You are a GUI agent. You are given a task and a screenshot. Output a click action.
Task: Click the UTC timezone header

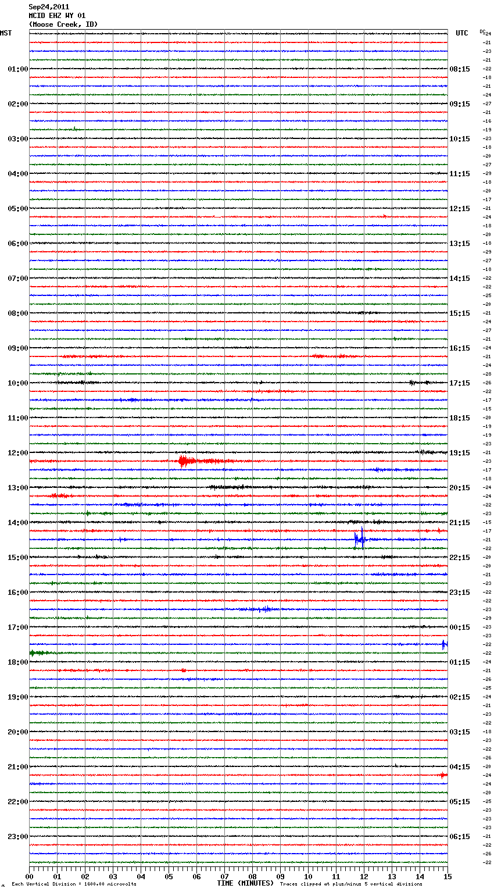461,33
